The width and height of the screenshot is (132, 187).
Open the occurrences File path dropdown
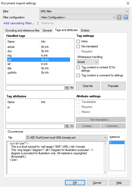[x=67, y=138]
